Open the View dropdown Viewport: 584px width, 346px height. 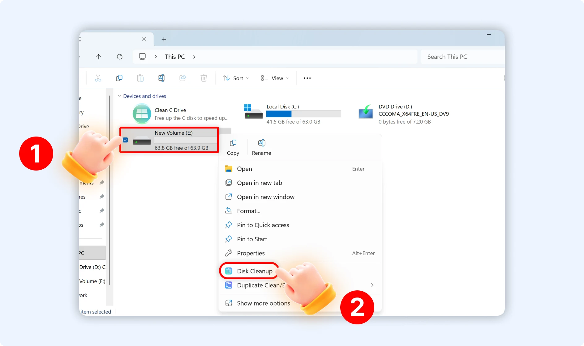point(274,78)
